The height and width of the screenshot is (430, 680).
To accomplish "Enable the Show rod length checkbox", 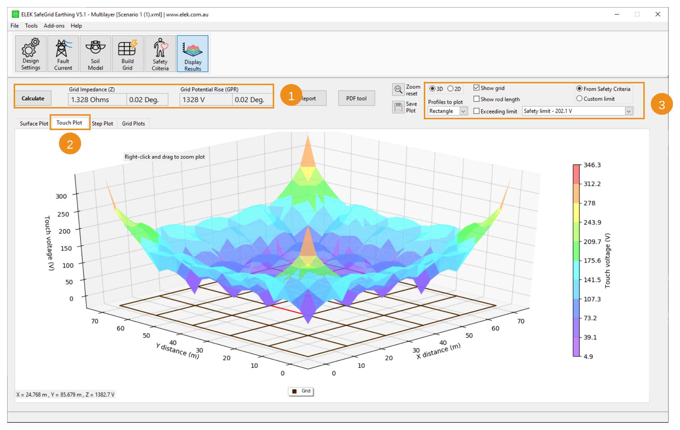I will click(477, 99).
